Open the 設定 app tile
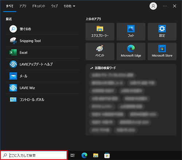The width and height of the screenshot is (182, 160). [162, 32]
